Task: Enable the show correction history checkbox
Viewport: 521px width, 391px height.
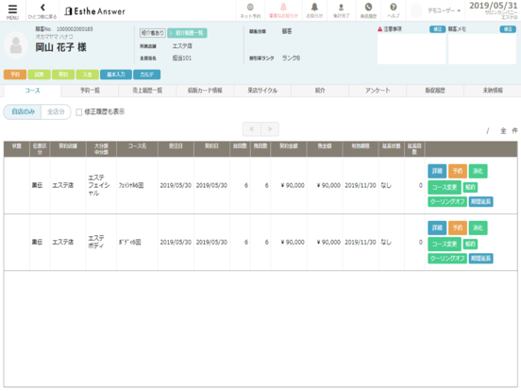Action: [x=79, y=112]
